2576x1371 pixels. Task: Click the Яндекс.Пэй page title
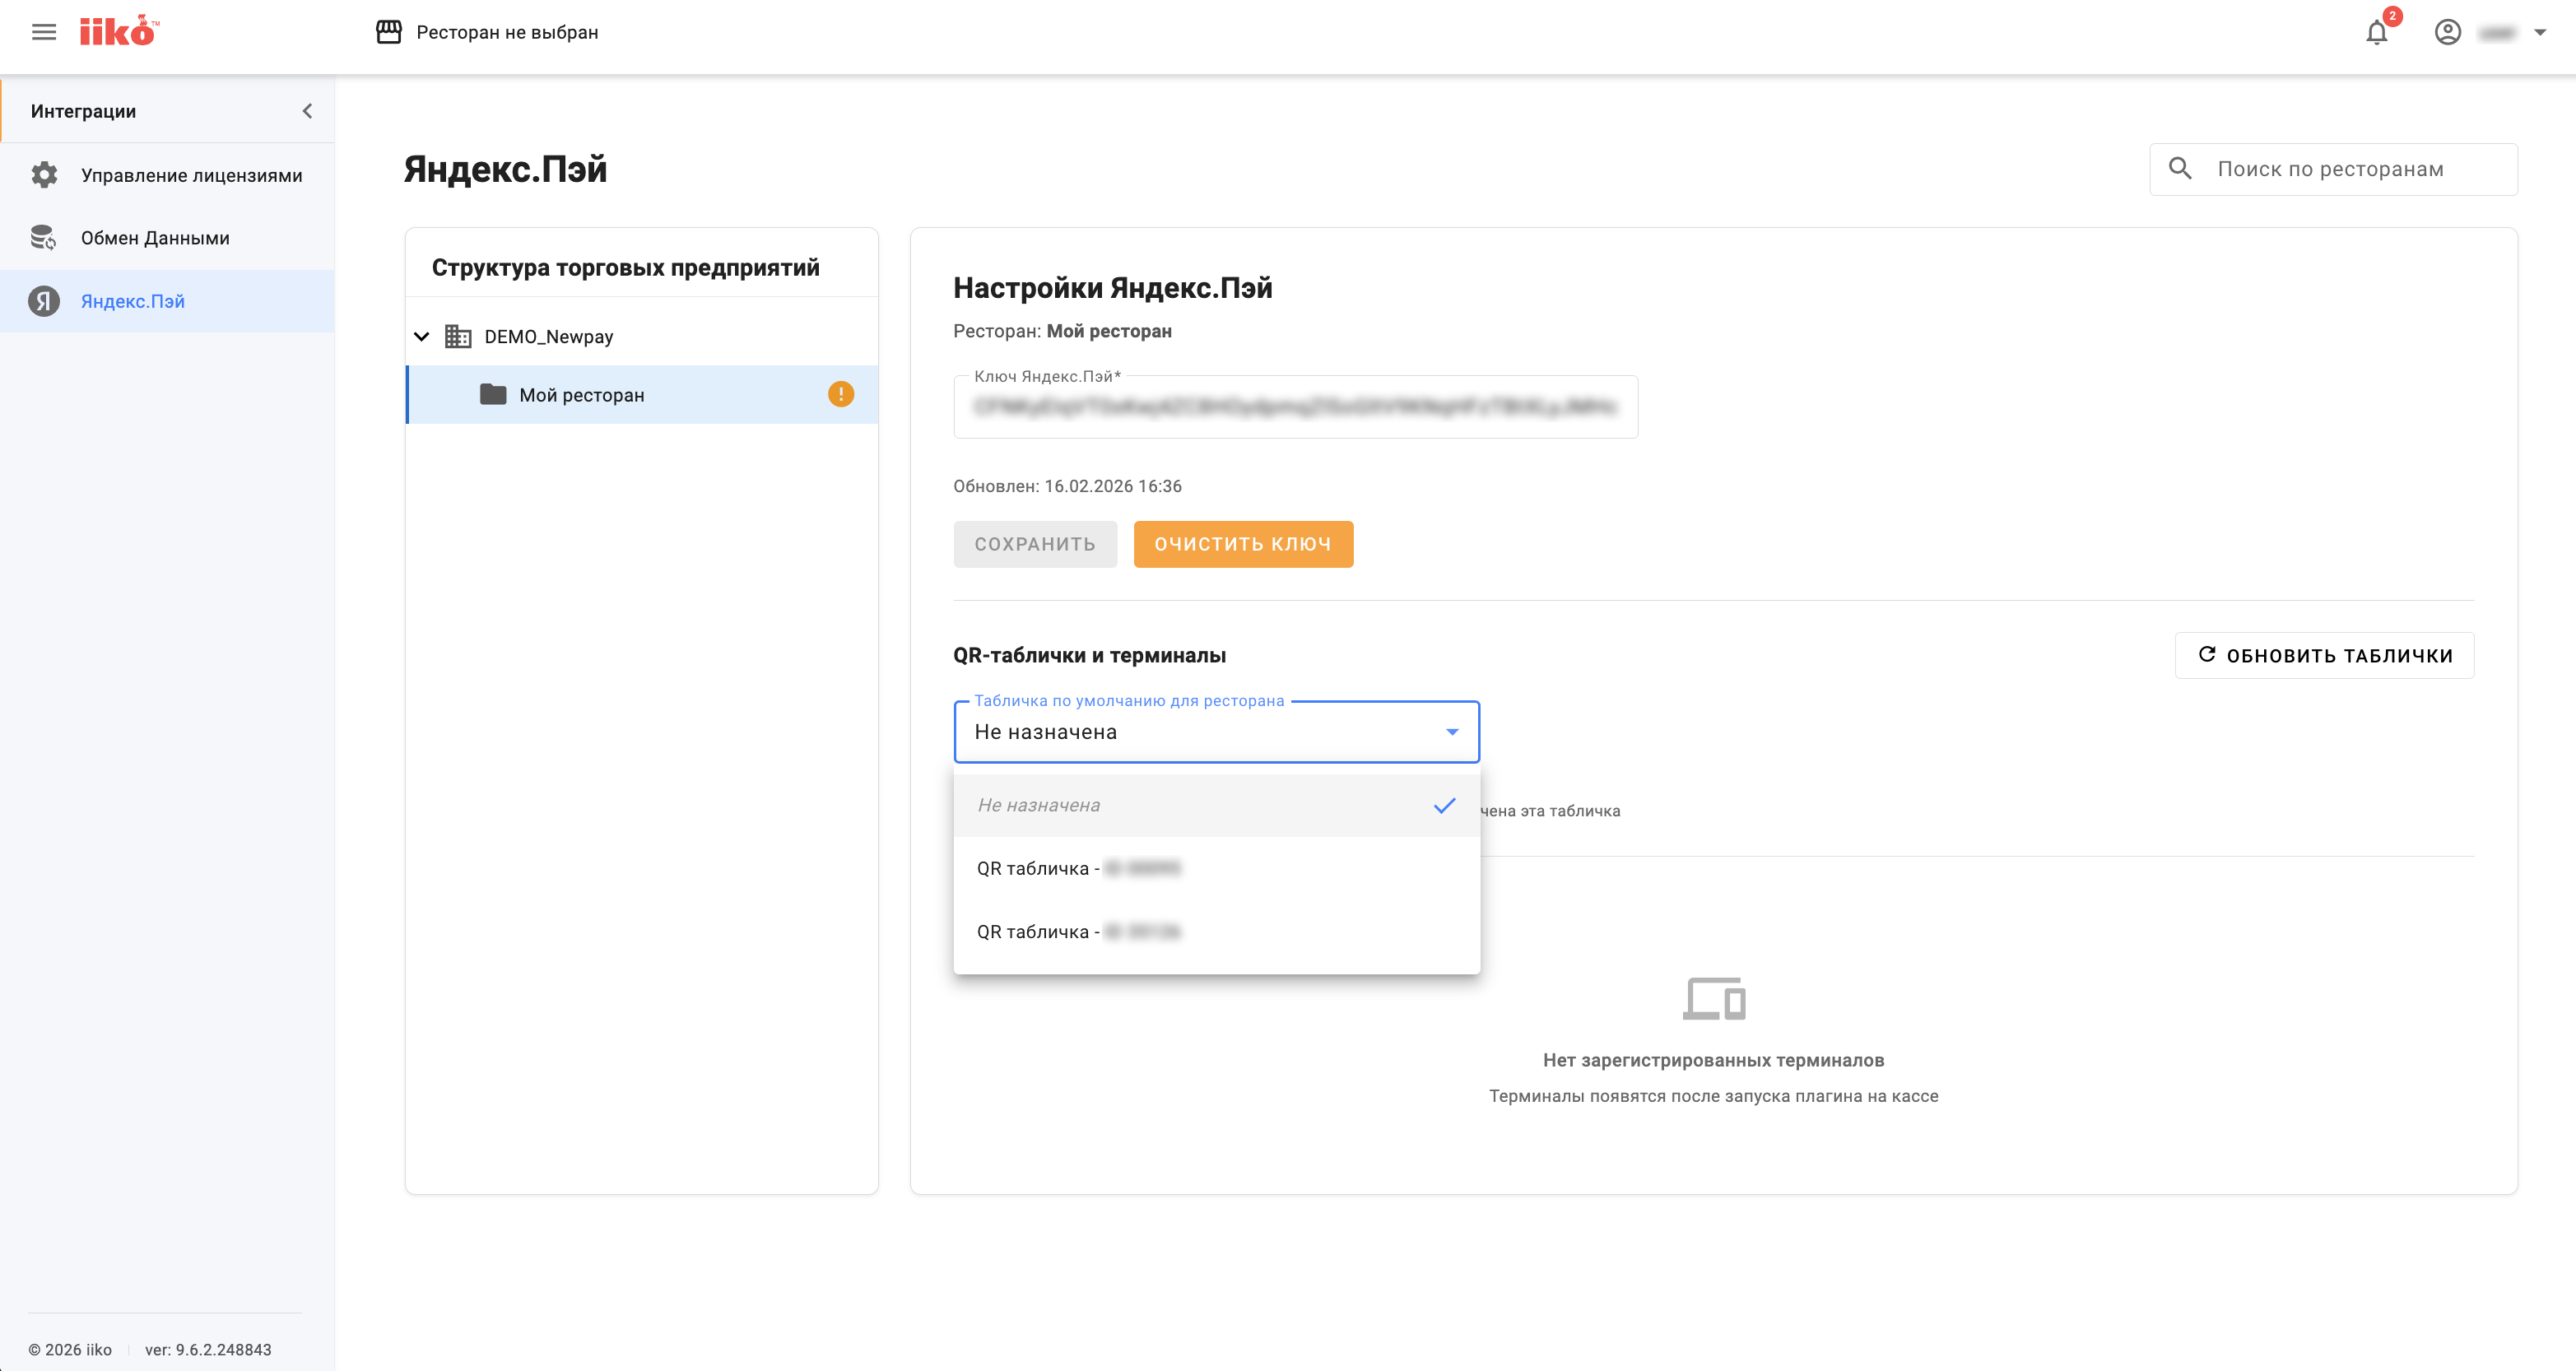tap(505, 169)
